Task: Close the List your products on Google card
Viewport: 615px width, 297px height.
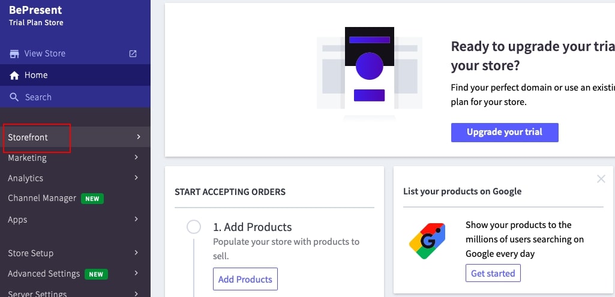Action: click(601, 179)
